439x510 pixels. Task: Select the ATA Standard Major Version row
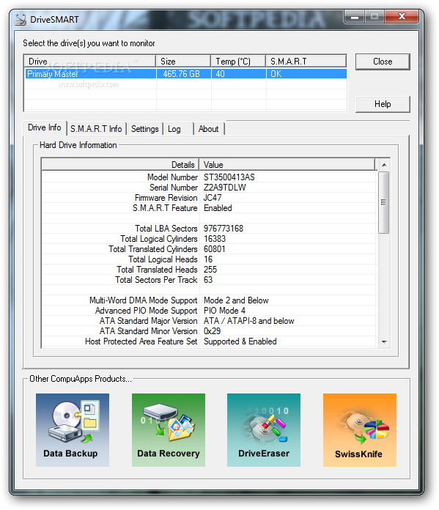(210, 321)
